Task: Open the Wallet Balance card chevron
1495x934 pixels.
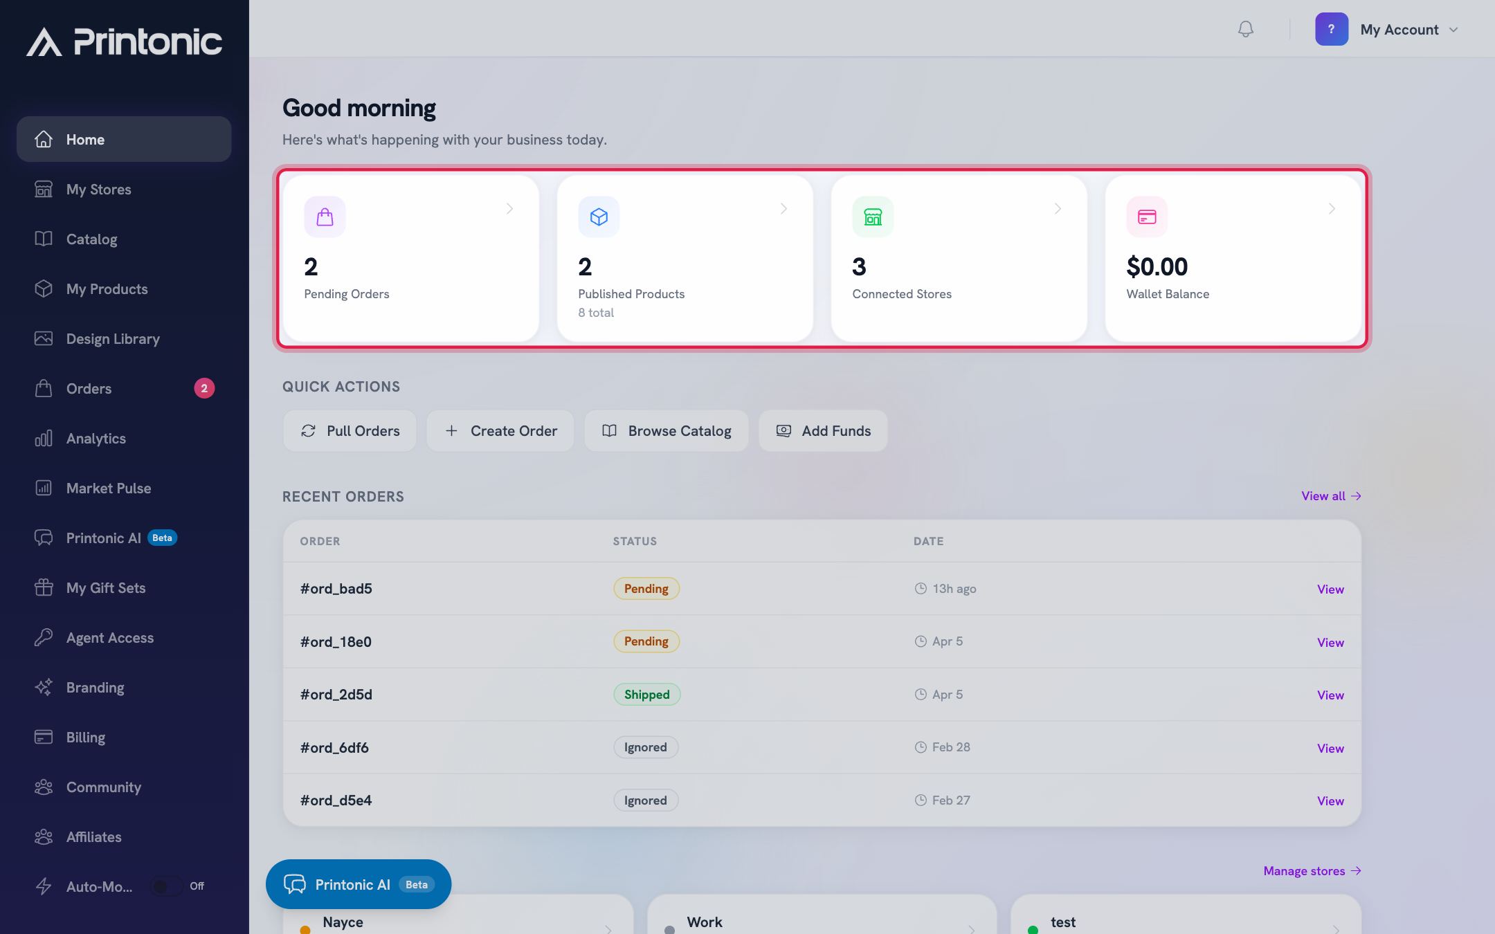Action: 1332,208
